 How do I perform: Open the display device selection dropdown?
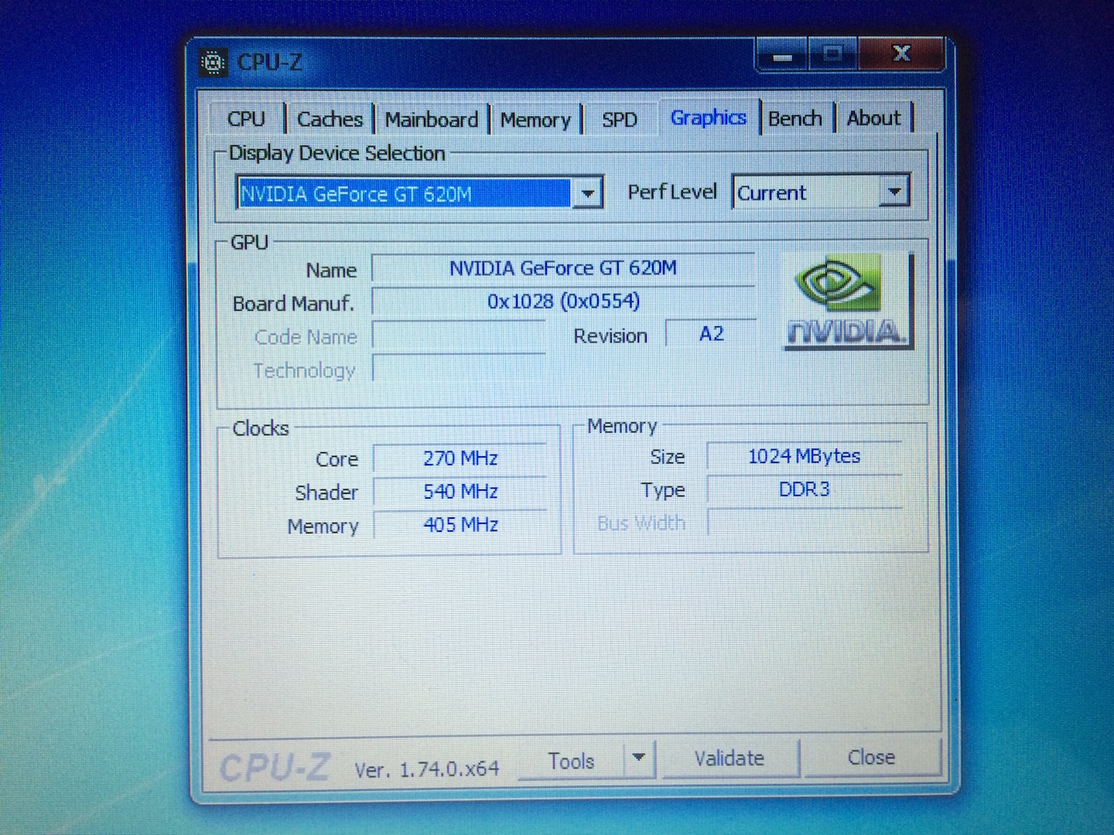tap(587, 193)
